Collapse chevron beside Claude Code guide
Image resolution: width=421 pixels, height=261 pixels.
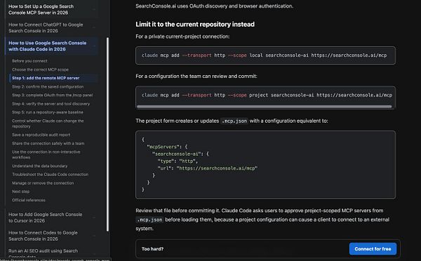pos(94,46)
